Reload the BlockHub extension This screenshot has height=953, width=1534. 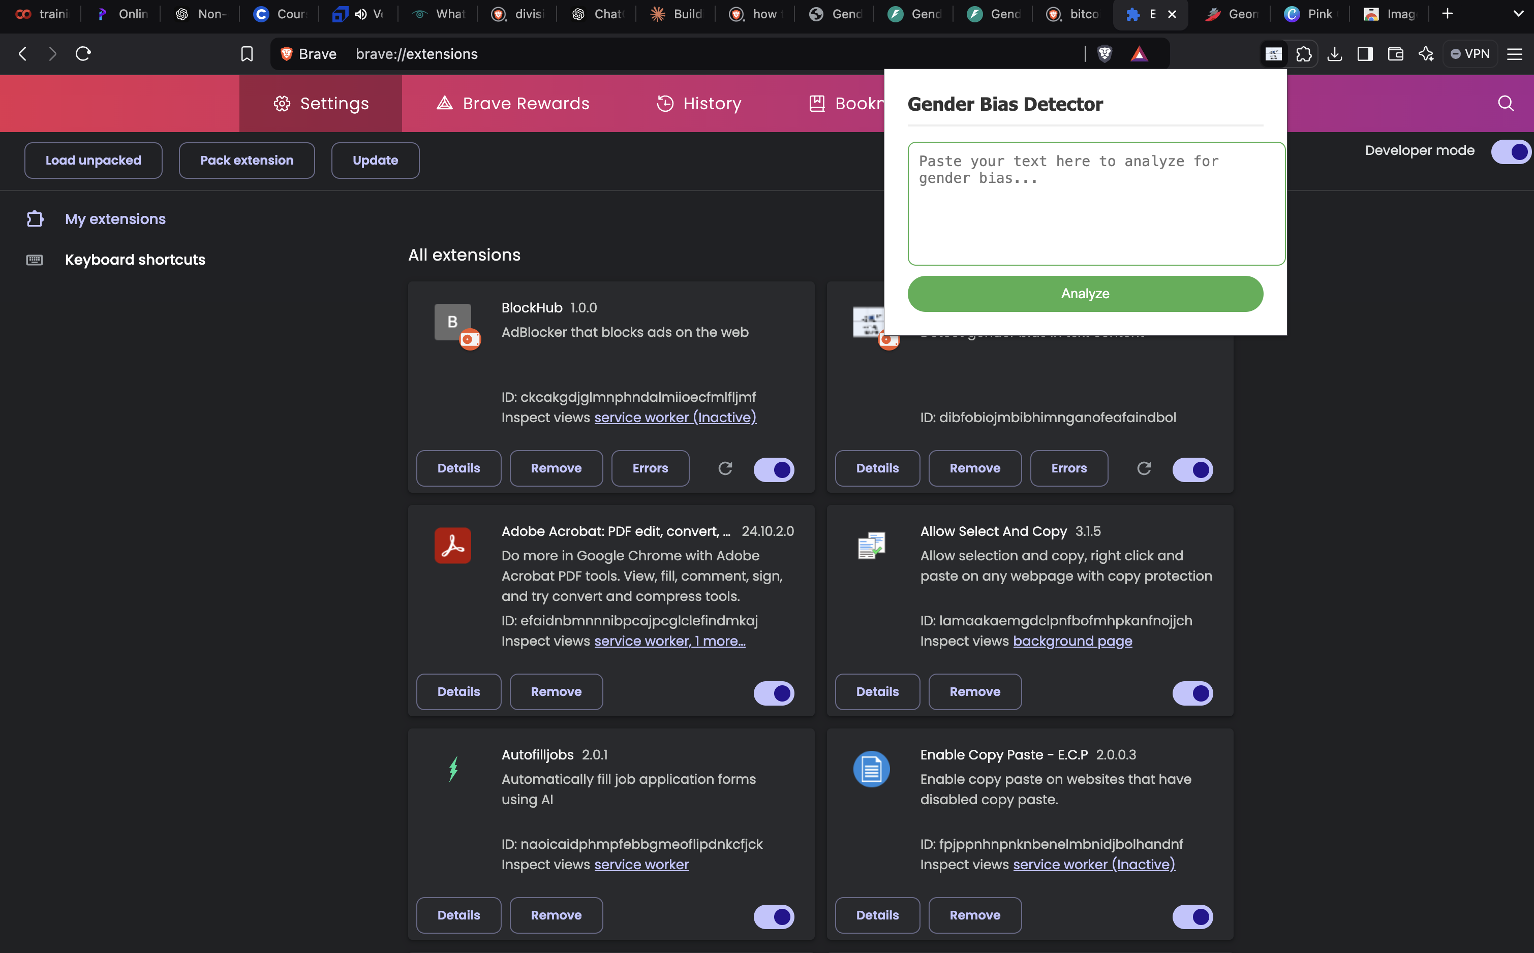click(x=725, y=468)
